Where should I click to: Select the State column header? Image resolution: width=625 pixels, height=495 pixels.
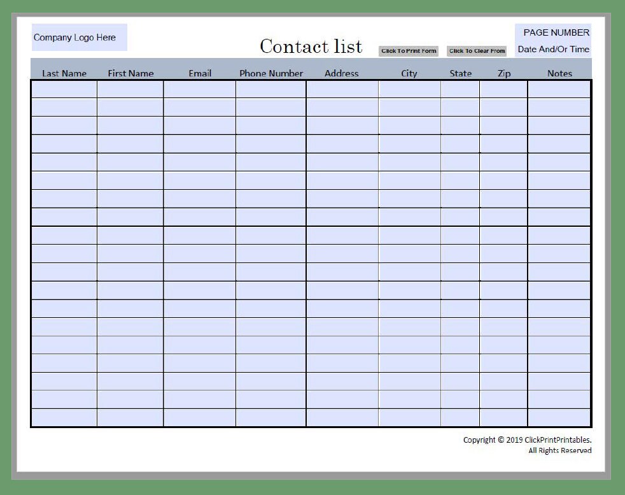pyautogui.click(x=460, y=73)
